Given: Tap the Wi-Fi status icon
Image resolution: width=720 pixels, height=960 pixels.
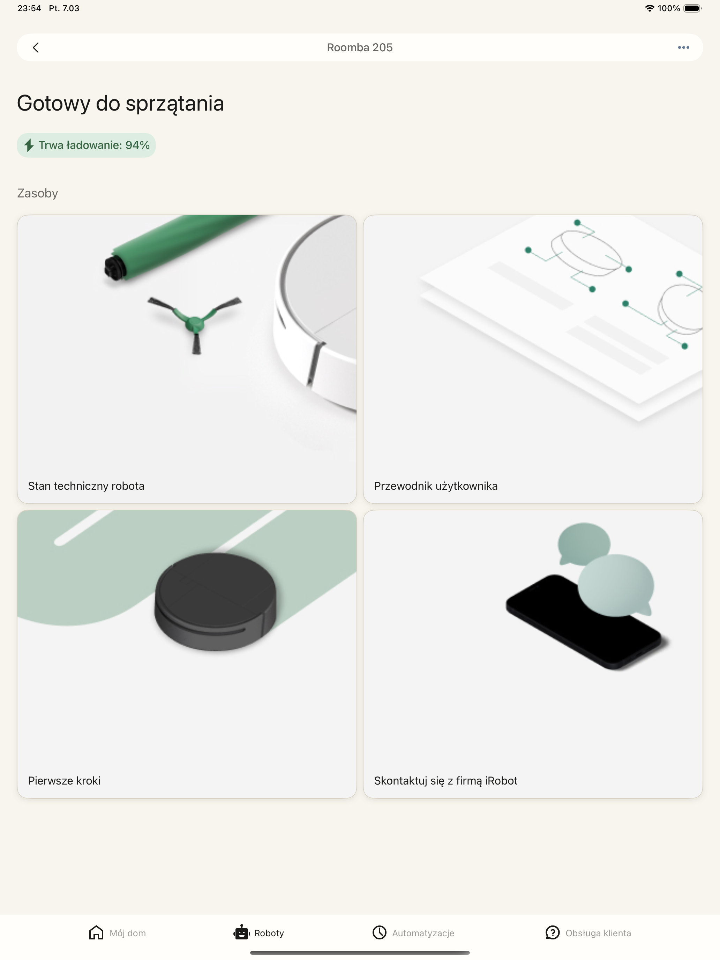Looking at the screenshot, I should (x=649, y=8).
